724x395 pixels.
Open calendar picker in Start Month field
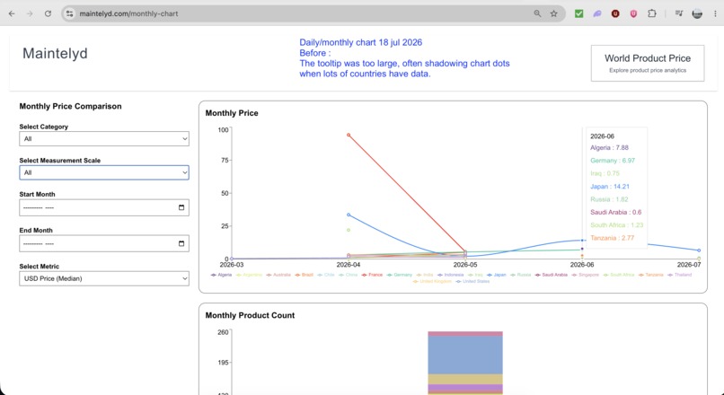pyautogui.click(x=181, y=207)
